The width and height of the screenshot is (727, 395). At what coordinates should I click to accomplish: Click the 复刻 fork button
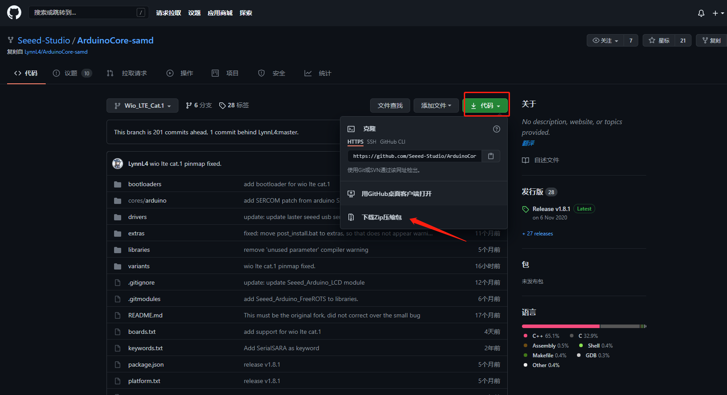click(x=711, y=41)
